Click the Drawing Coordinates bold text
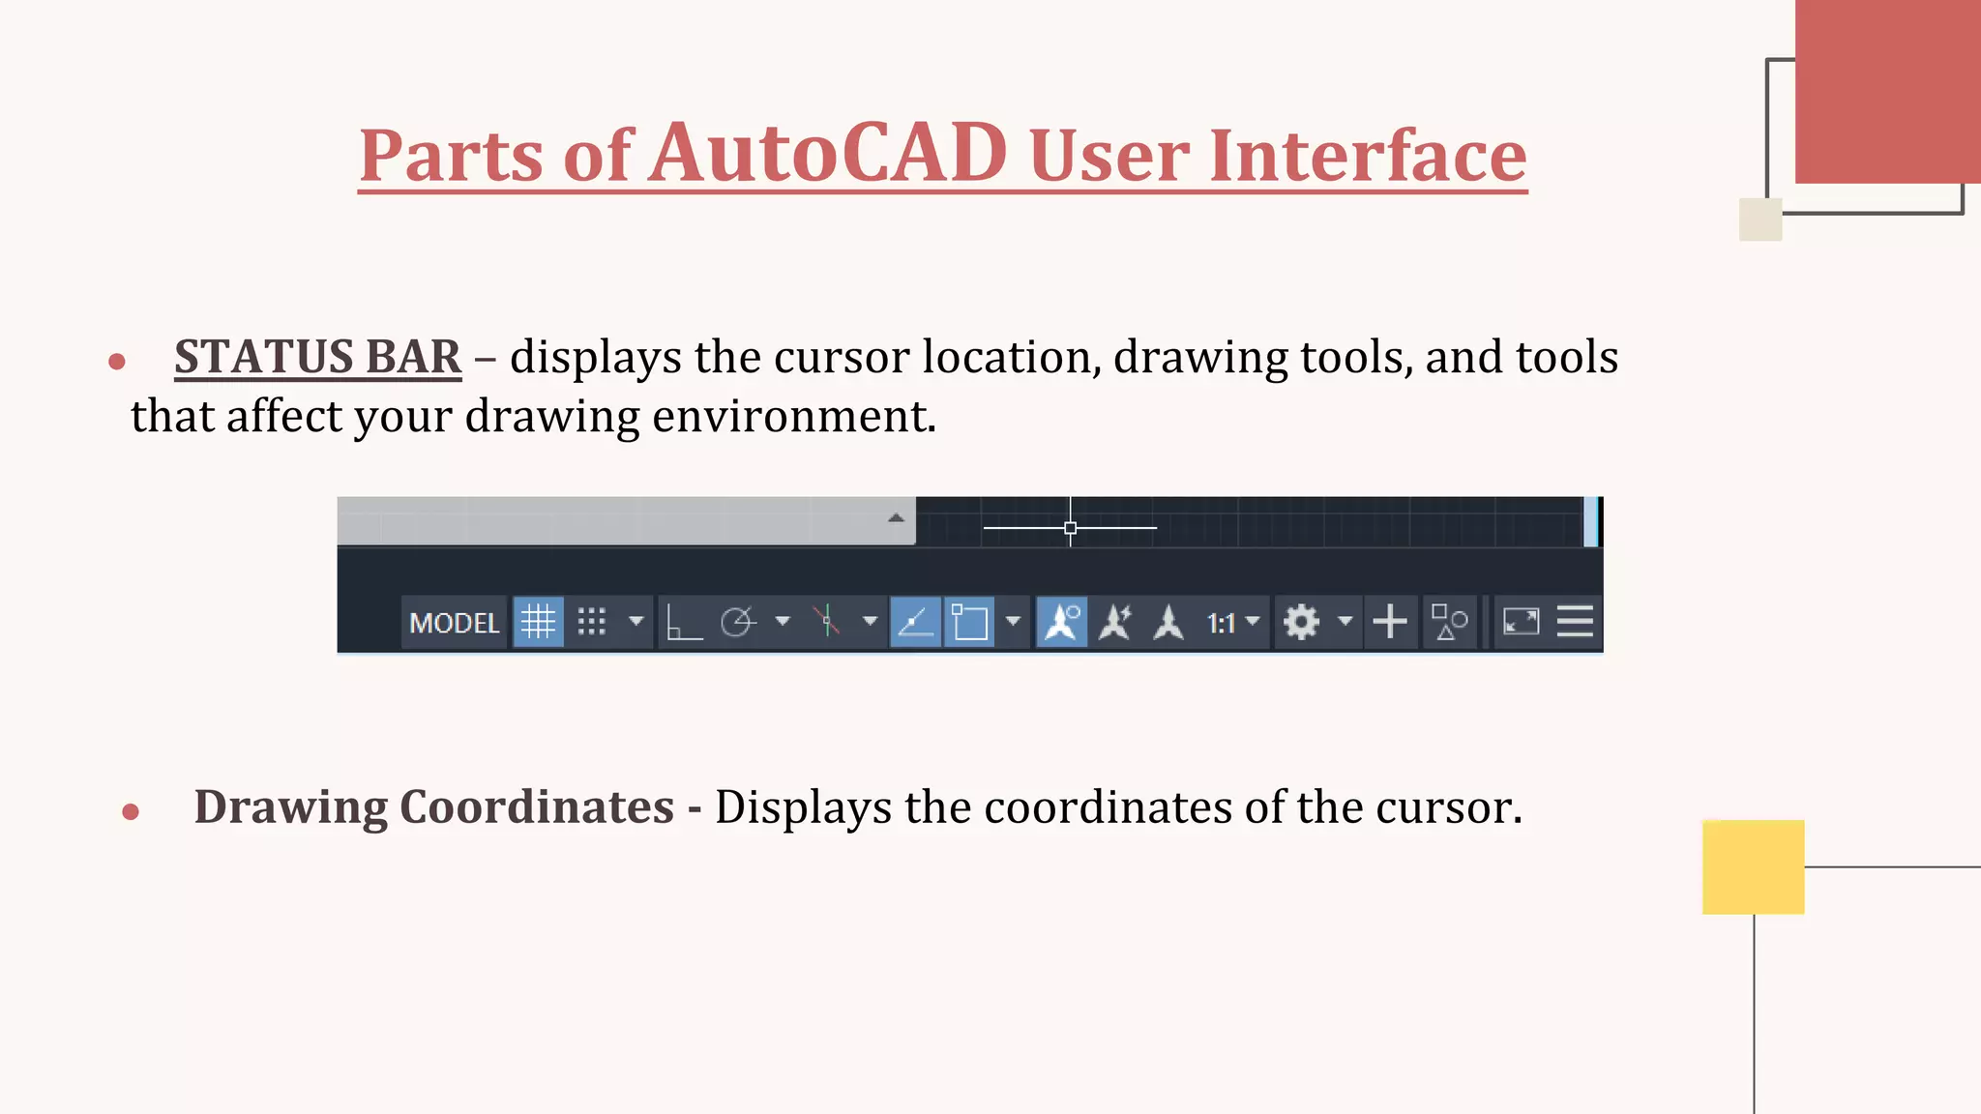 433,806
